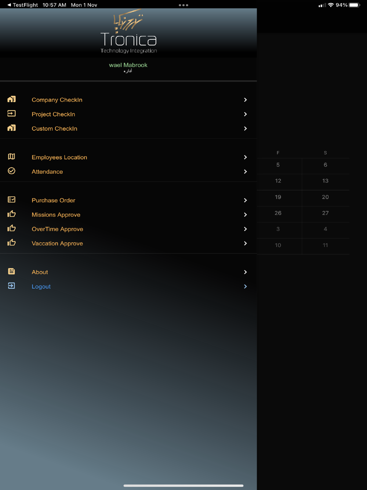Click the Company CheckIn building icon
Viewport: 367px width, 490px height.
click(11, 99)
